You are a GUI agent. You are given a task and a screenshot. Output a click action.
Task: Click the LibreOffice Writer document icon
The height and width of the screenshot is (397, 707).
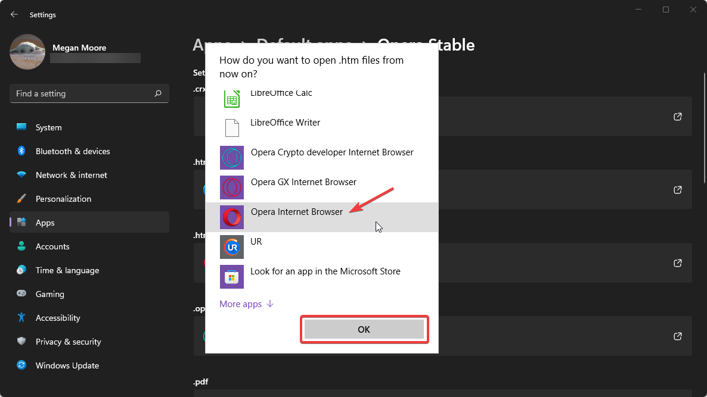click(x=232, y=128)
